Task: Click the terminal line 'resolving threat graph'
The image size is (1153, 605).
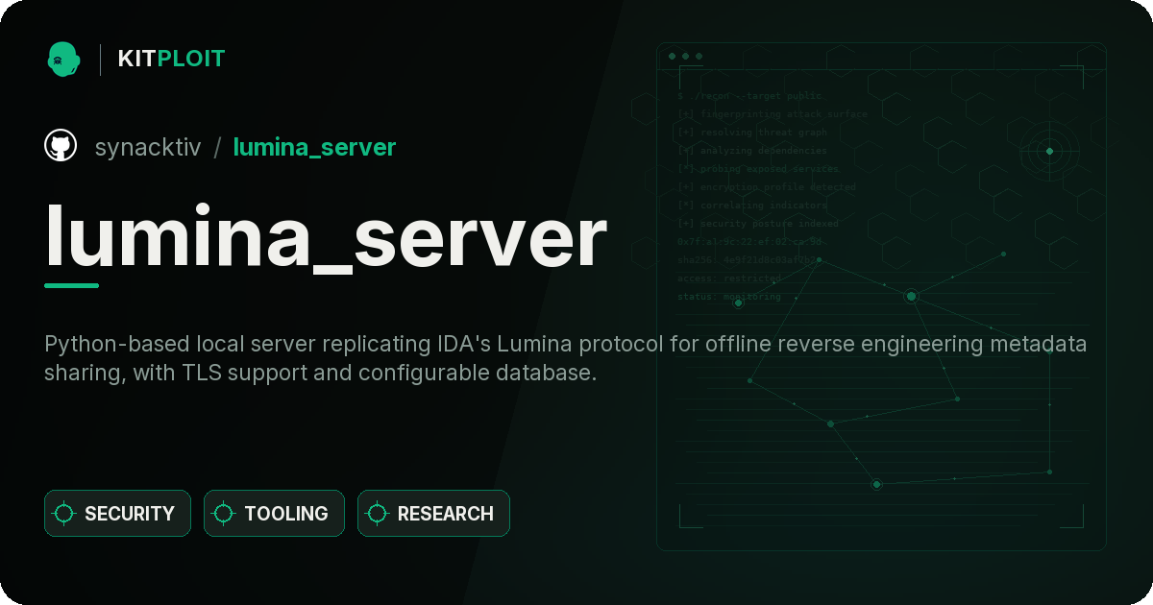Action: pos(751,133)
